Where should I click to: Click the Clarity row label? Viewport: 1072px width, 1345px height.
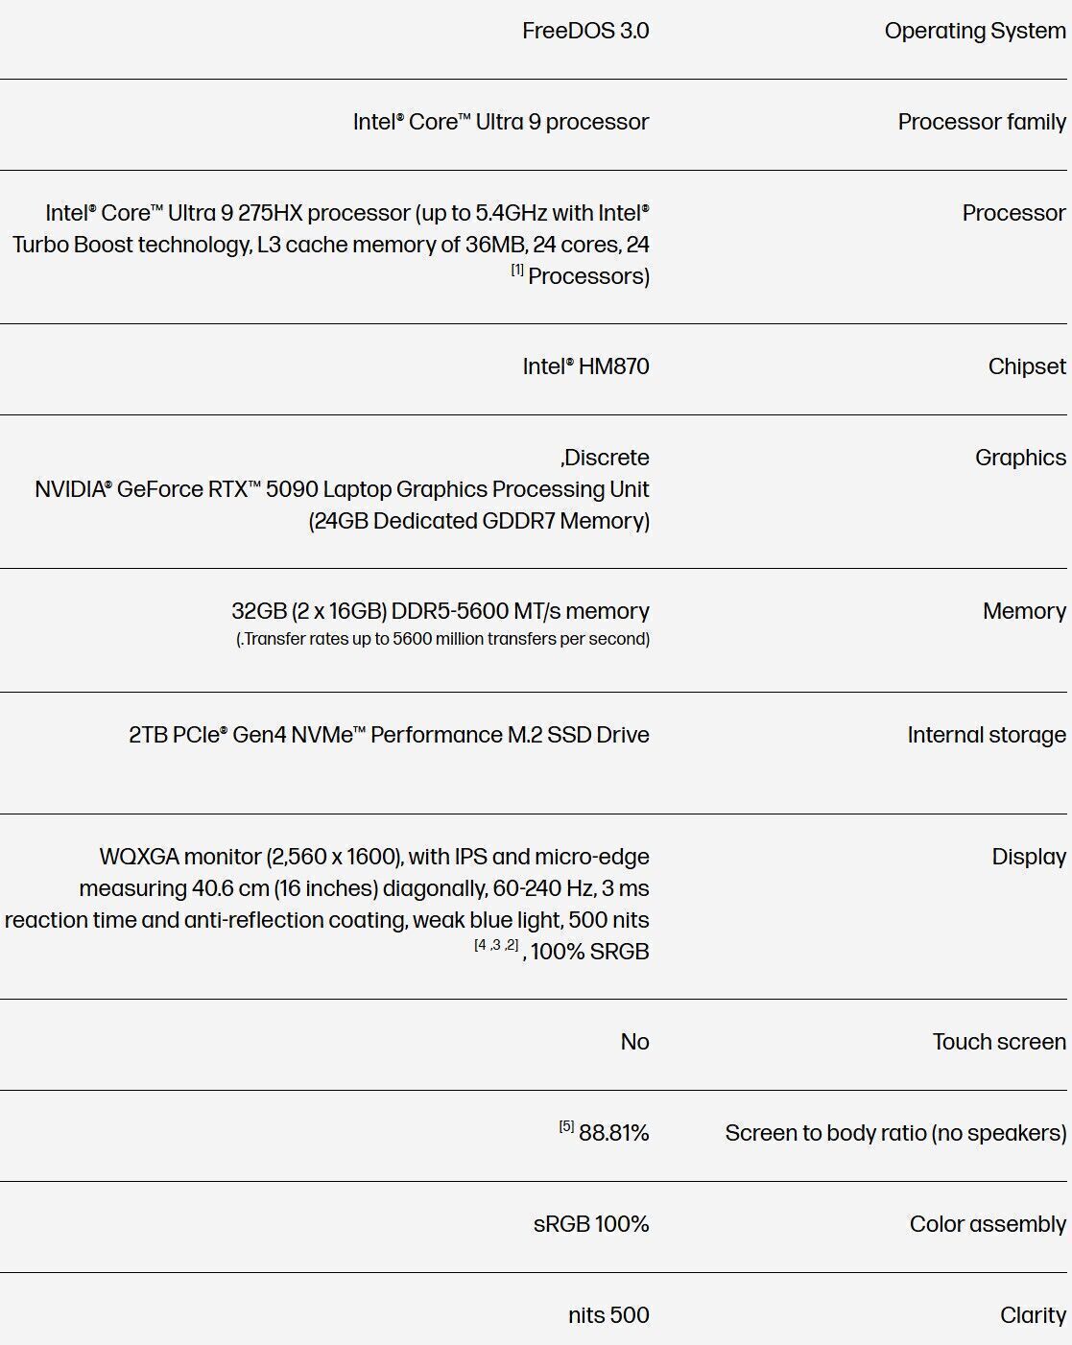(x=1032, y=1315)
